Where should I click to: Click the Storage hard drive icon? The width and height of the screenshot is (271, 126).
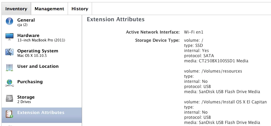(x=9, y=98)
